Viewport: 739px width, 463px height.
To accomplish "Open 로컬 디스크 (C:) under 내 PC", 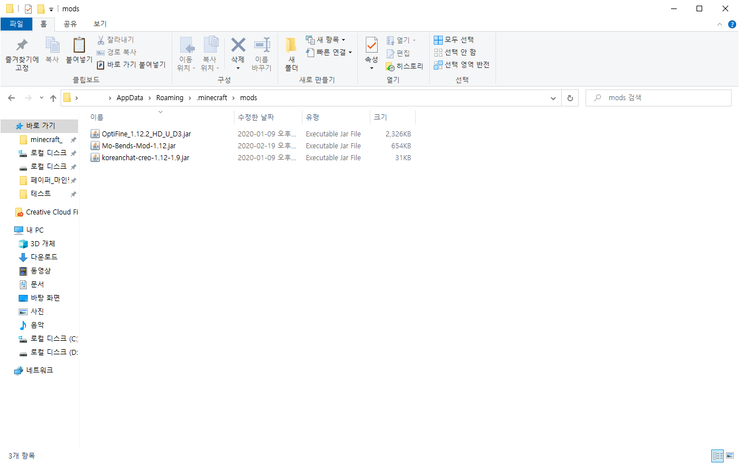I will coord(54,338).
